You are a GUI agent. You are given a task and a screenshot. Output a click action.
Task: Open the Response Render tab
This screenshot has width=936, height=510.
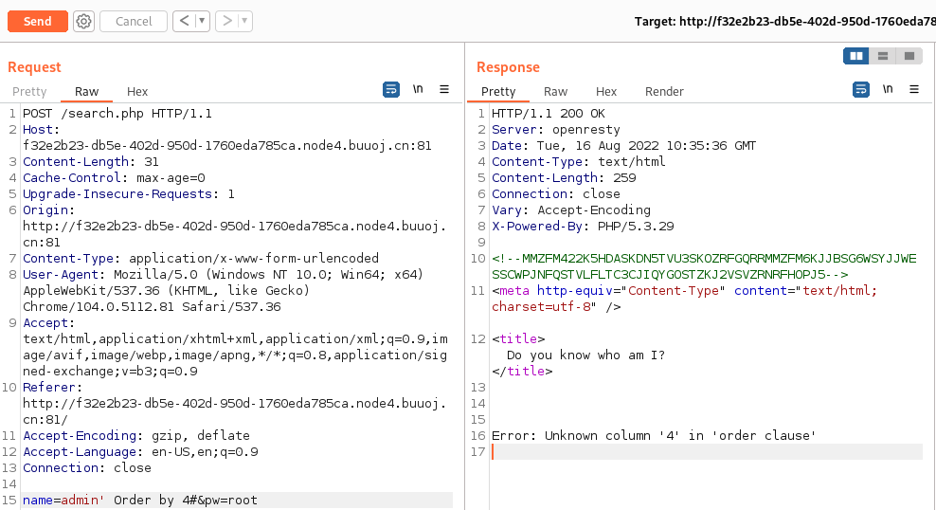(x=664, y=91)
